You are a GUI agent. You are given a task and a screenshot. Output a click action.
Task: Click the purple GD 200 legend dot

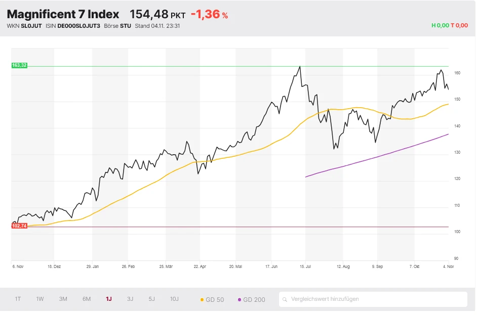[240, 299]
